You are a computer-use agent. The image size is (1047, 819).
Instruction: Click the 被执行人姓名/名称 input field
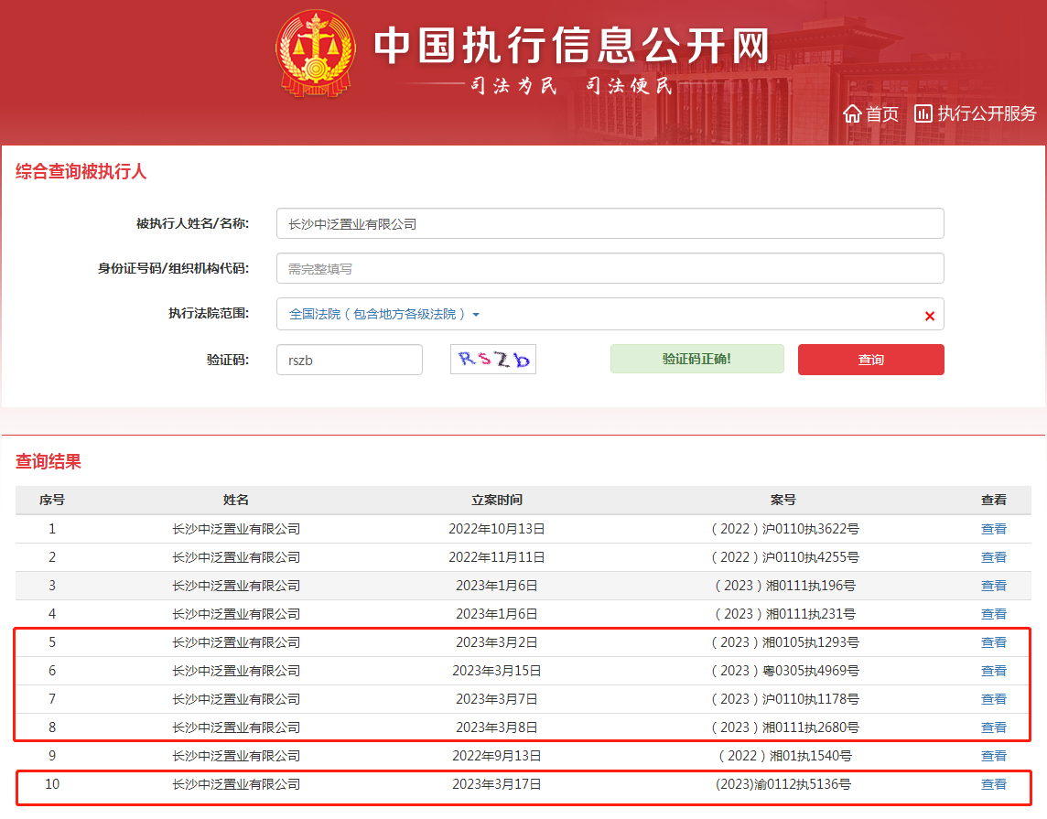point(610,223)
